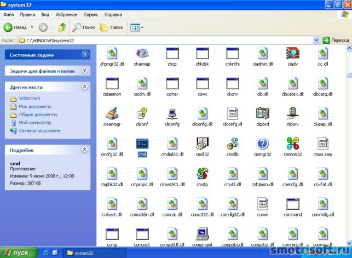
Task: Open Назад history dropdown arrow
Action: tap(32, 27)
